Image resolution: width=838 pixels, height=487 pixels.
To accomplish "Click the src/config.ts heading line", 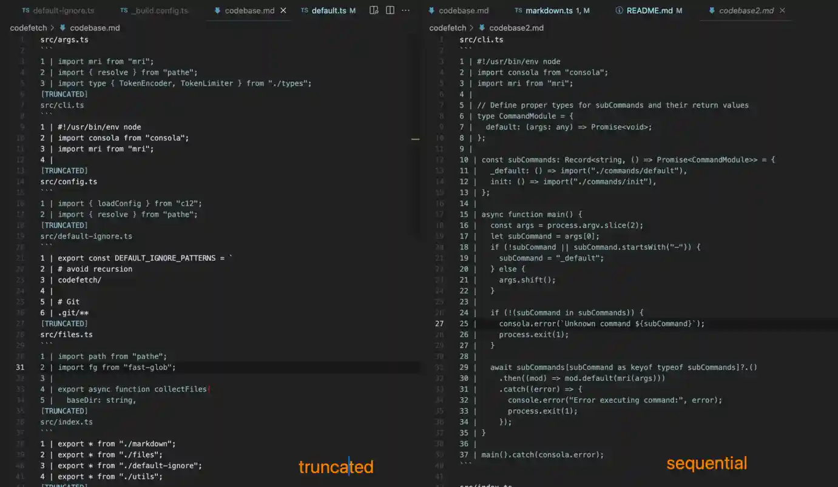I will click(x=69, y=182).
